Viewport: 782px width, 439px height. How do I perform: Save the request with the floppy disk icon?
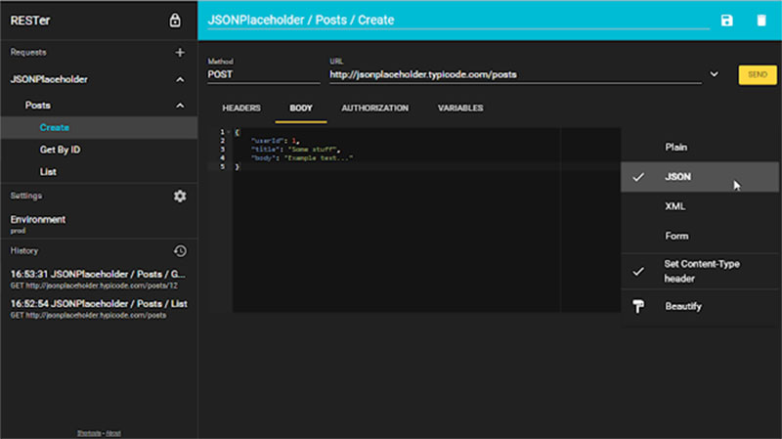point(726,21)
